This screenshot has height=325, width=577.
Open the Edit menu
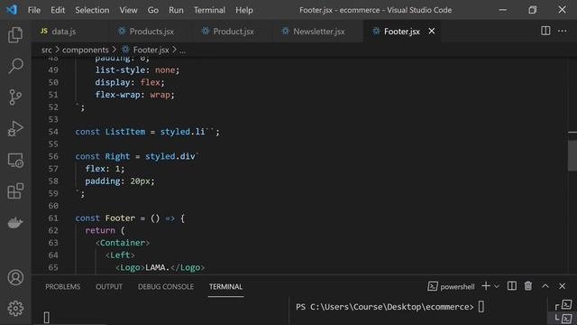(x=58, y=10)
